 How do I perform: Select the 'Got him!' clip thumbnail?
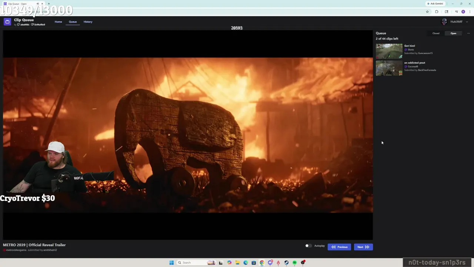pos(389,51)
